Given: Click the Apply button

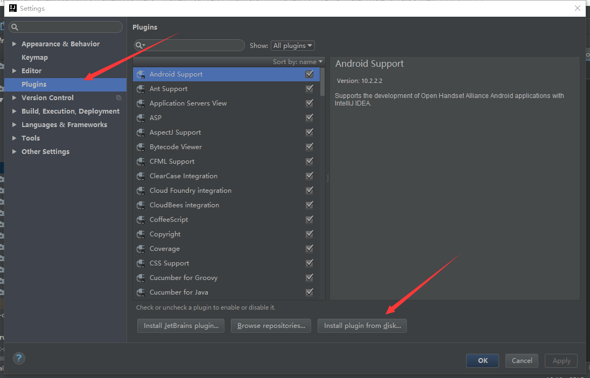Looking at the screenshot, I should [561, 361].
